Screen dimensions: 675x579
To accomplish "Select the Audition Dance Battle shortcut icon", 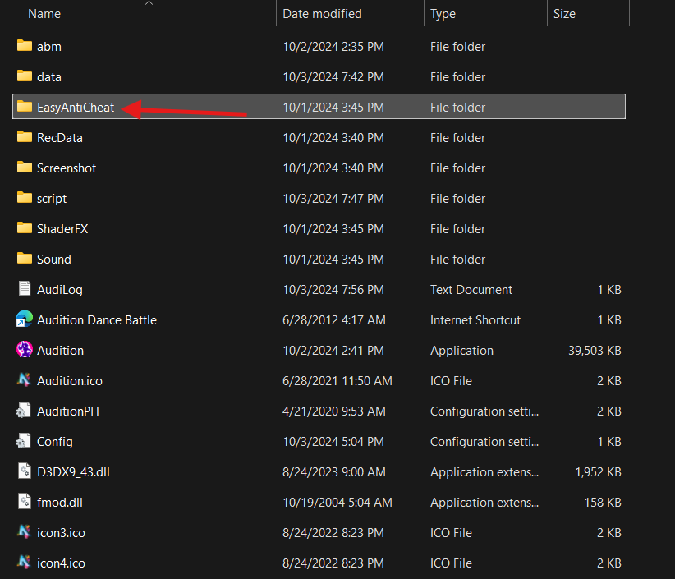I will click(x=24, y=319).
